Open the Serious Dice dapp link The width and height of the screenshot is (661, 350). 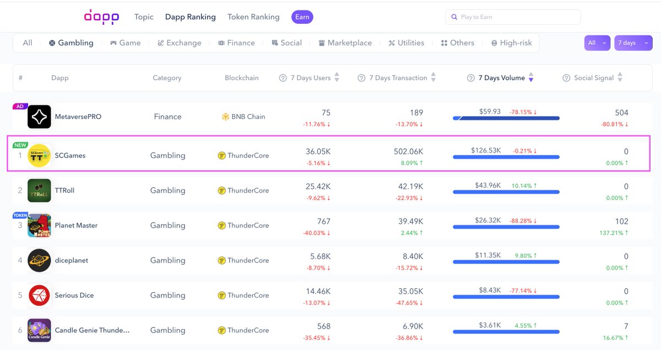(x=74, y=295)
